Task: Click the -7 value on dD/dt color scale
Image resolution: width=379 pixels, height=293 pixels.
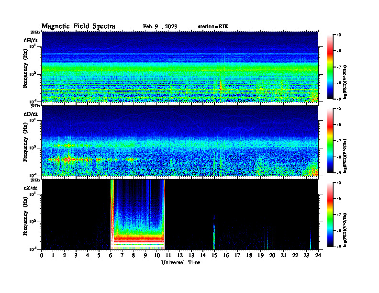Action: pos(338,141)
